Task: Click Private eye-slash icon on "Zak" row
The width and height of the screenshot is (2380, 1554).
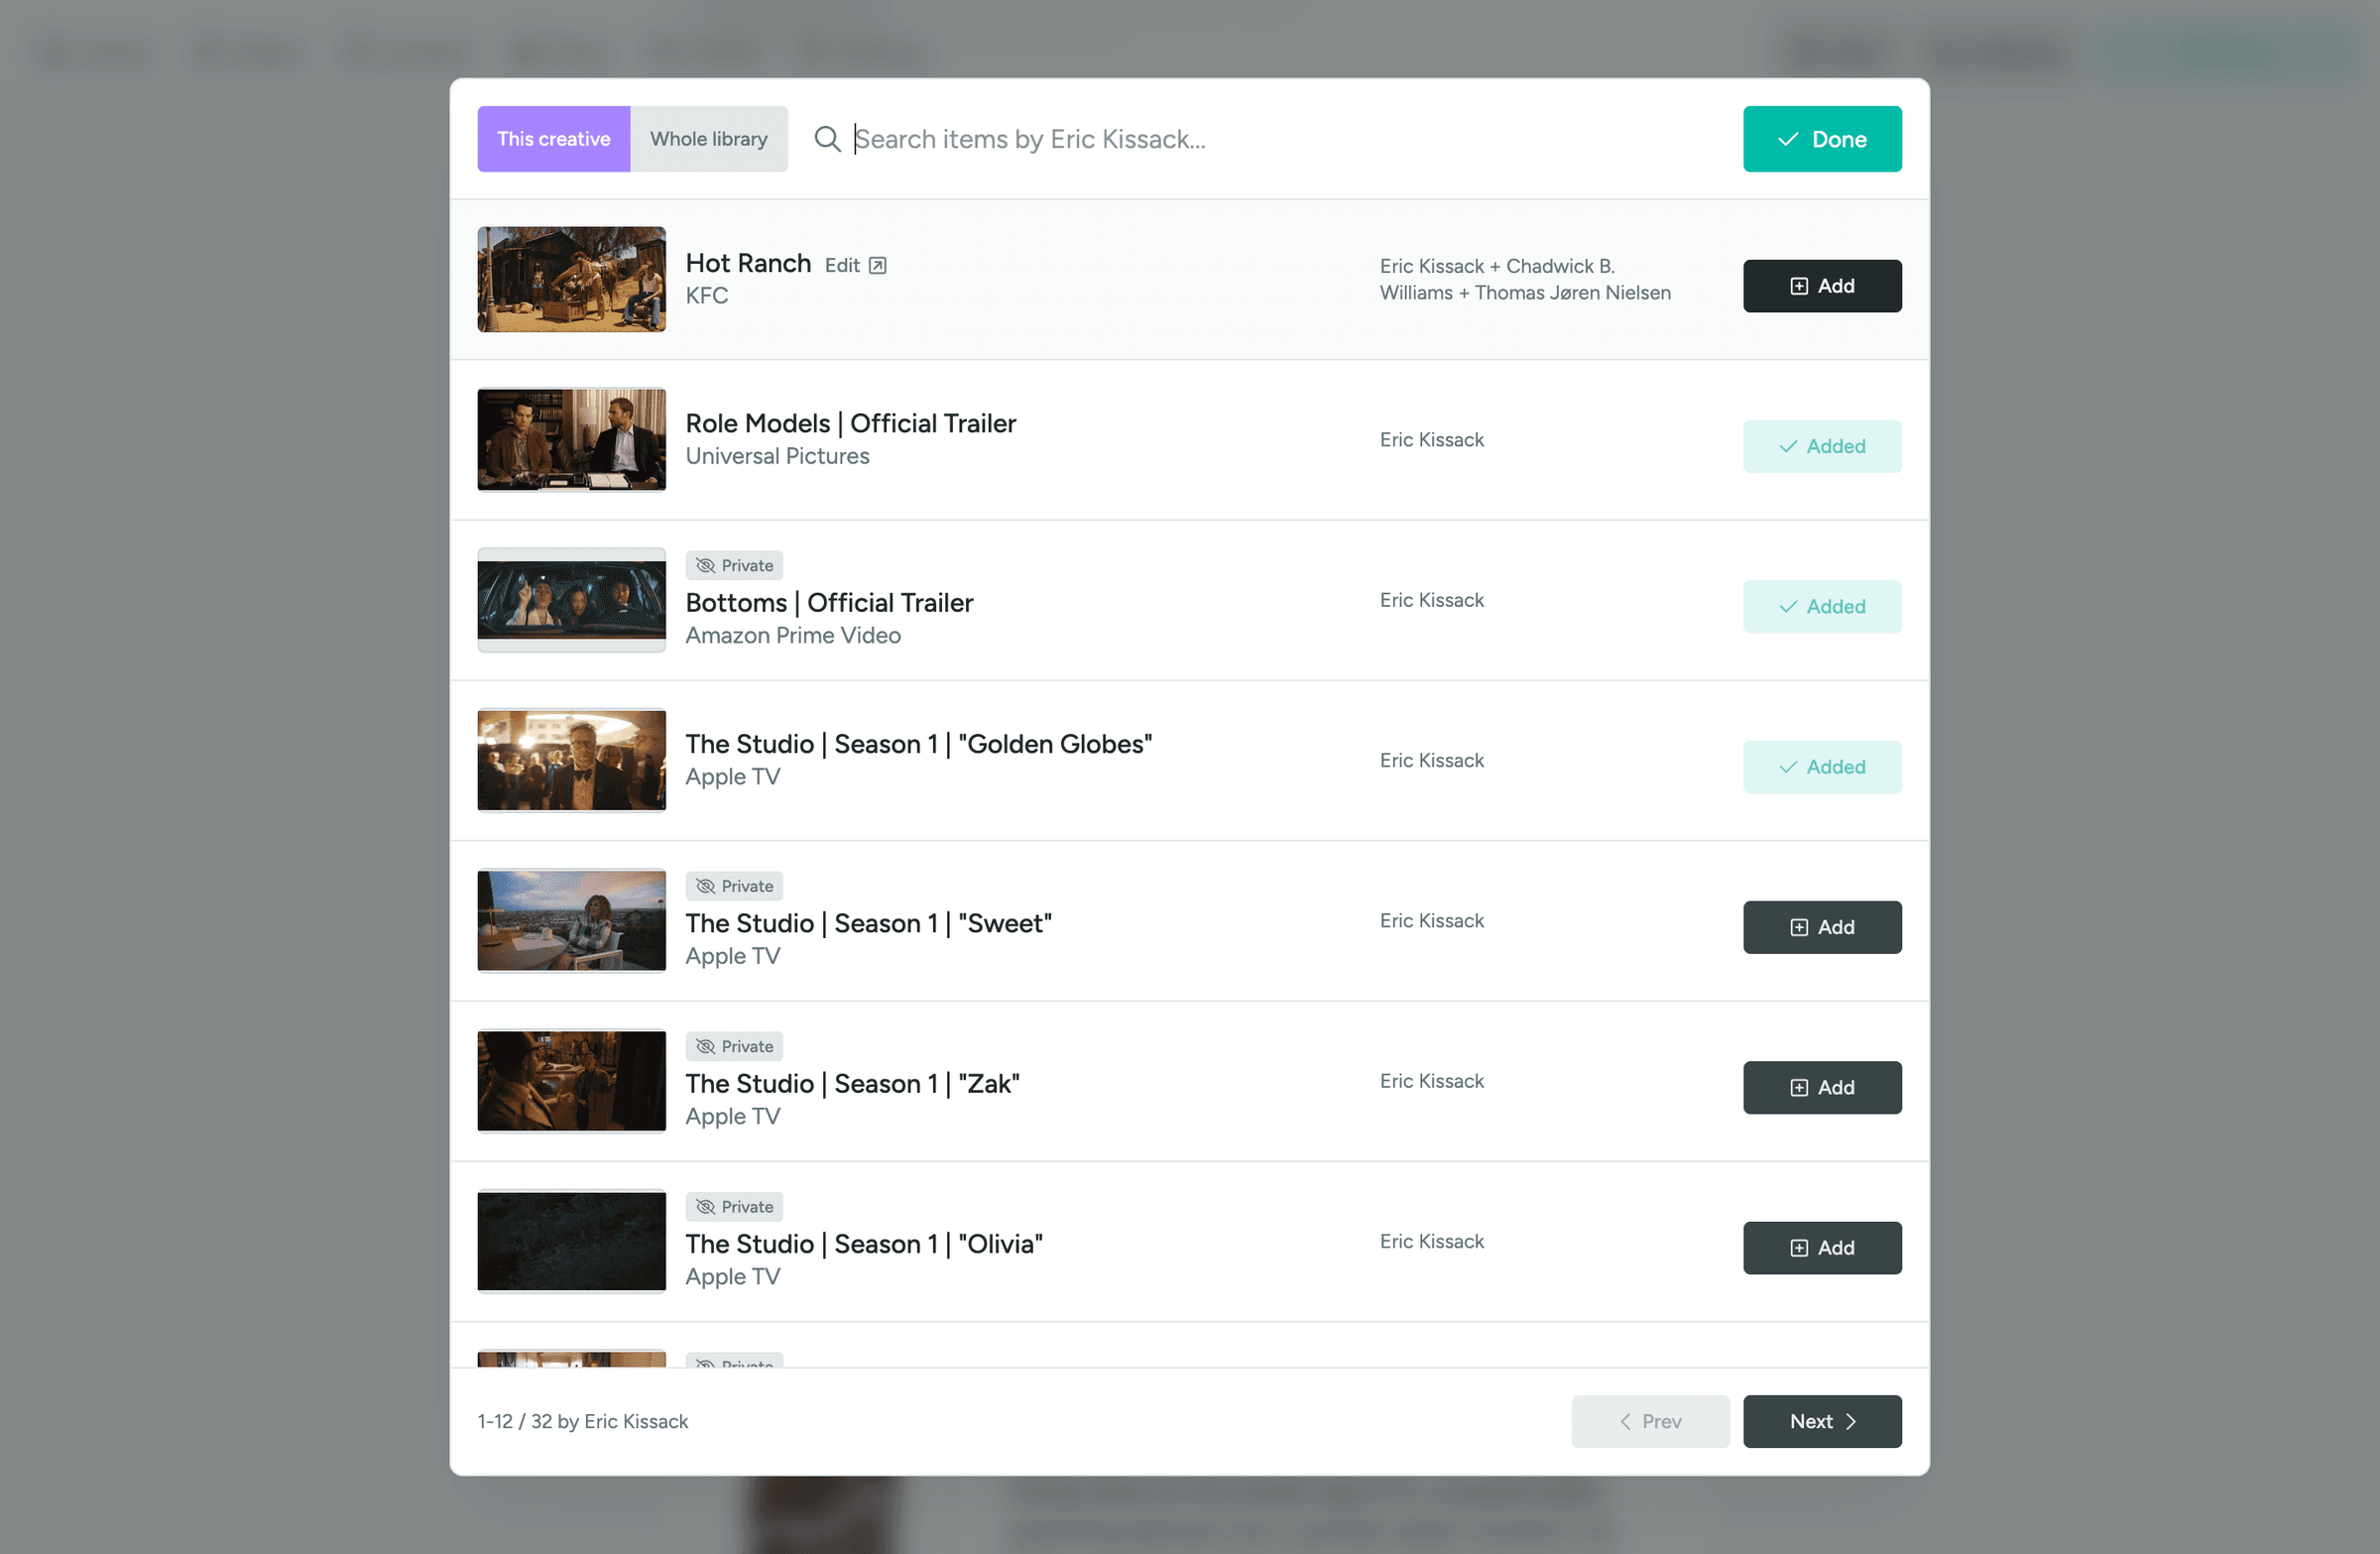Action: click(705, 1046)
